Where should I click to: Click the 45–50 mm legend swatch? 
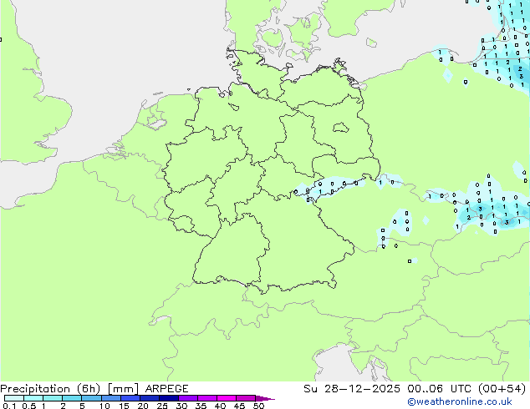point(246,398)
